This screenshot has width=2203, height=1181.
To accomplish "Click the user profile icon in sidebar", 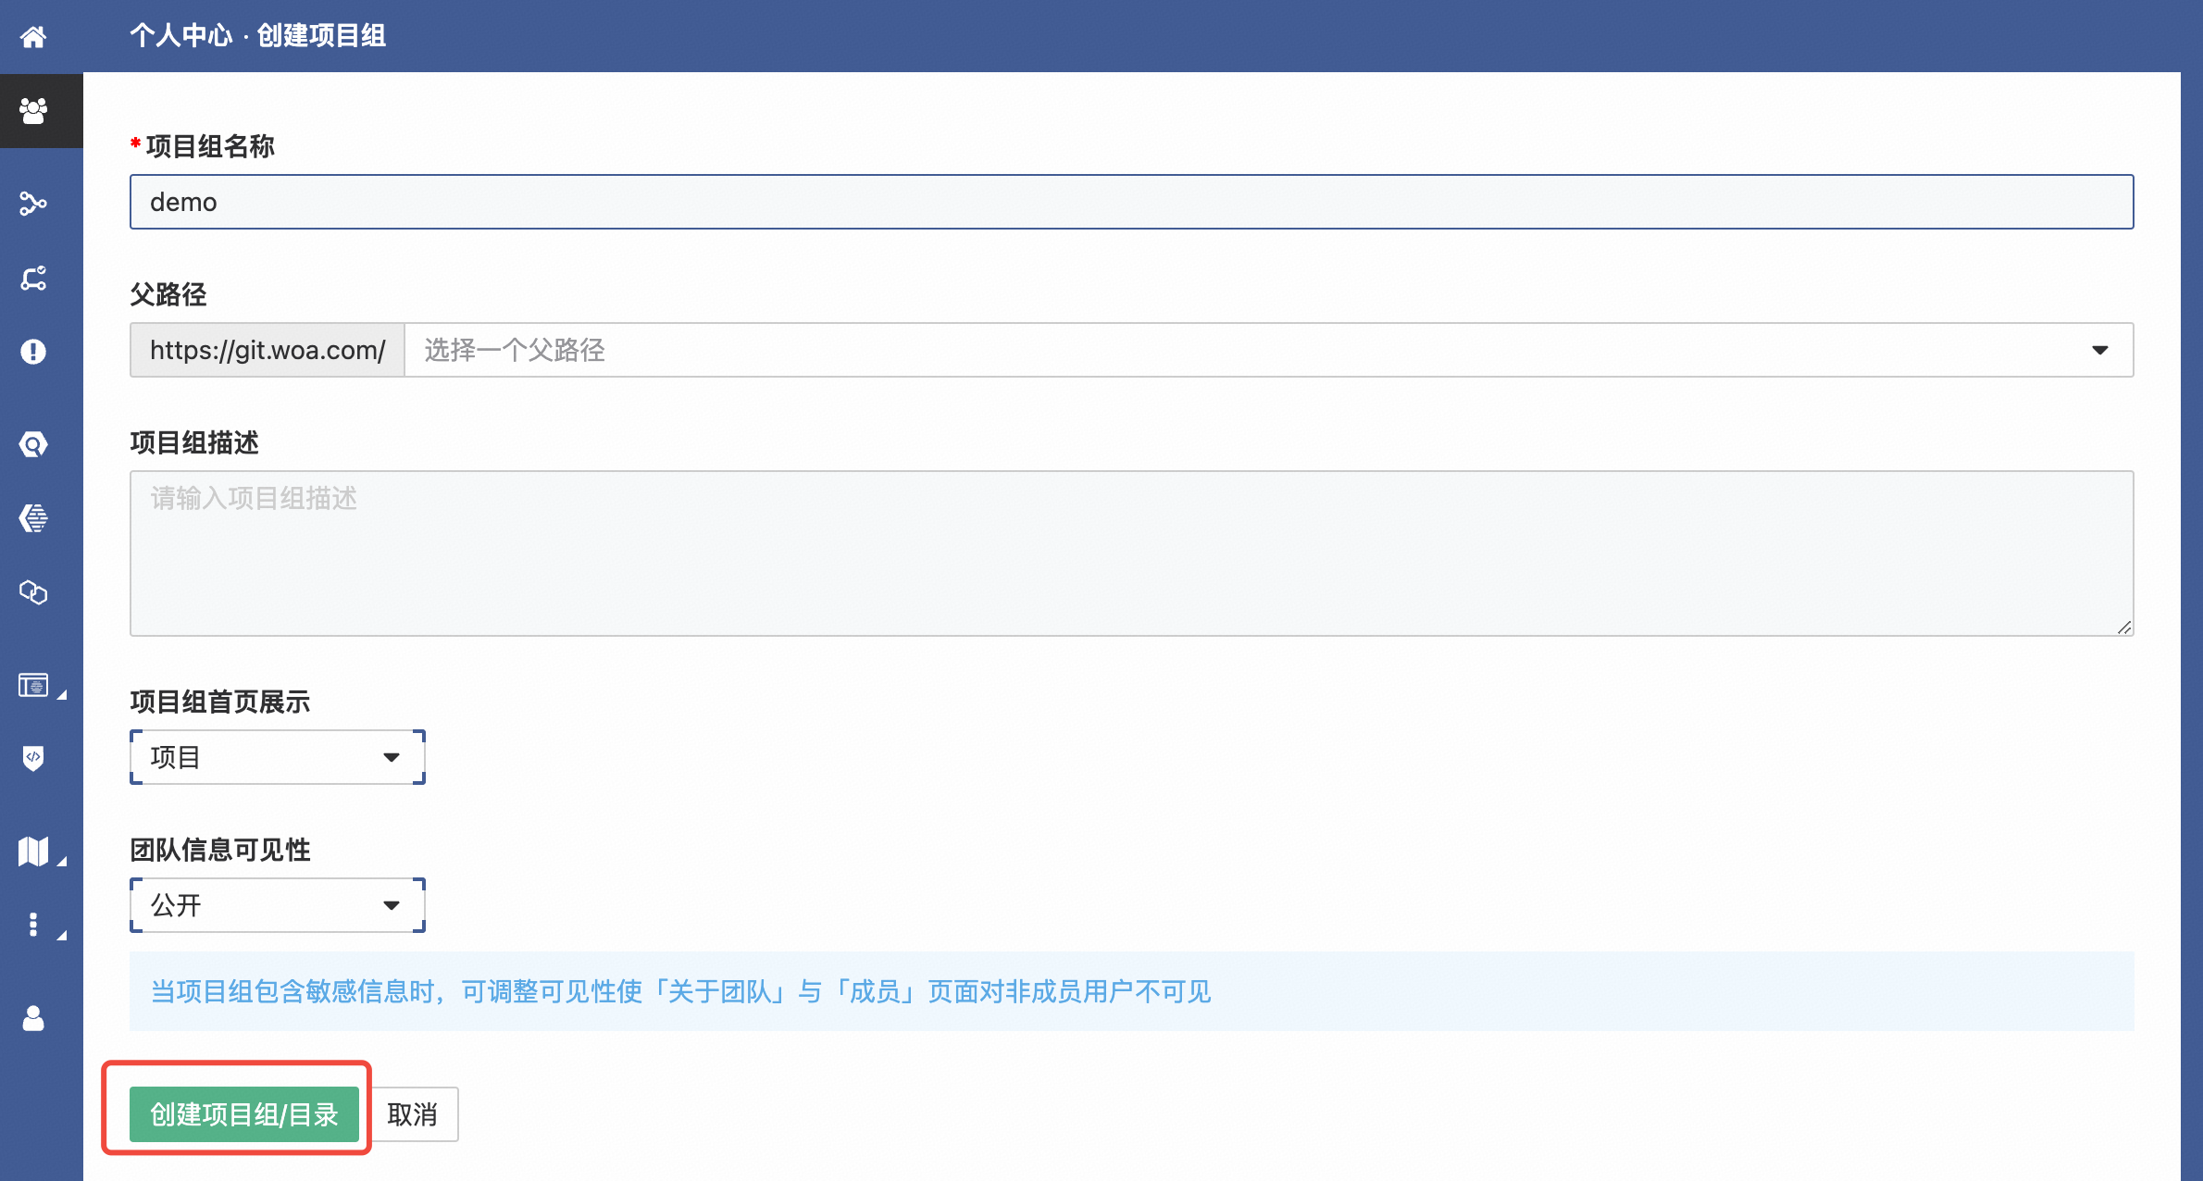I will [x=33, y=1018].
